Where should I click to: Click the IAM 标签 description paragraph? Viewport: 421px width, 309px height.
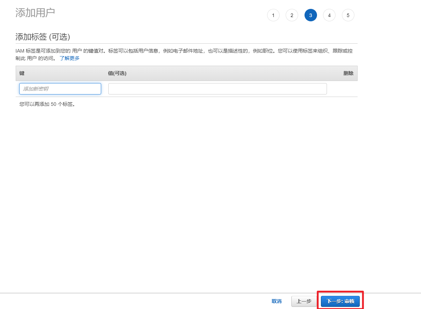(x=178, y=51)
